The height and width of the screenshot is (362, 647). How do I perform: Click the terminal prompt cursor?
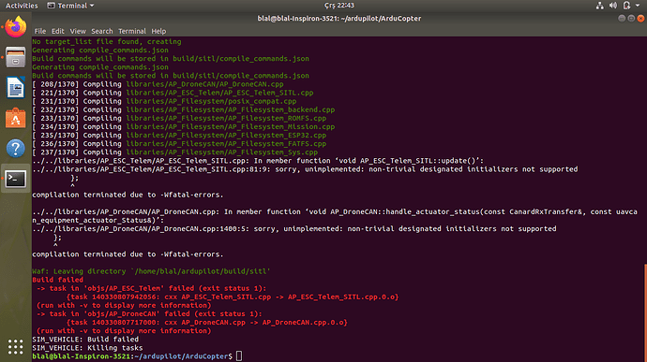(x=239, y=356)
